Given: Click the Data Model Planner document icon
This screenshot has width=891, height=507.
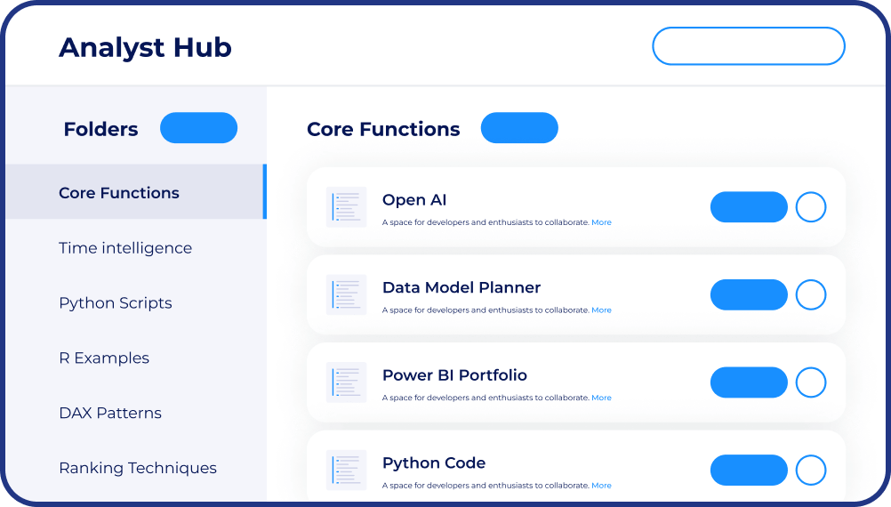Looking at the screenshot, I should (346, 294).
